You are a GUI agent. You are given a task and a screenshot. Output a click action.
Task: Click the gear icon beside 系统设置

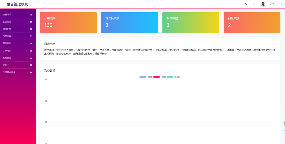pyautogui.click(x=31, y=22)
